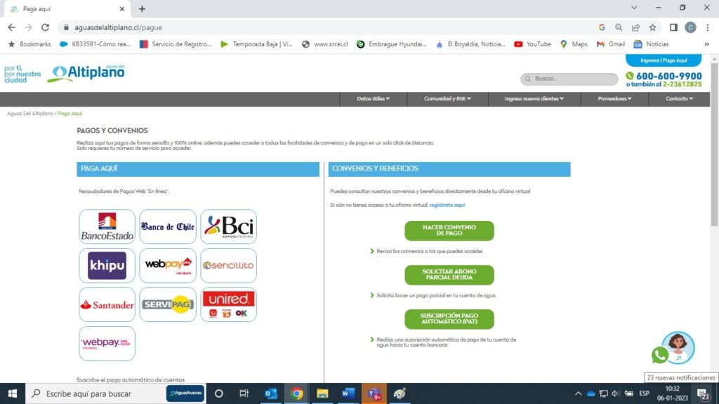
Task: Open the Maps bookmark
Action: point(574,44)
